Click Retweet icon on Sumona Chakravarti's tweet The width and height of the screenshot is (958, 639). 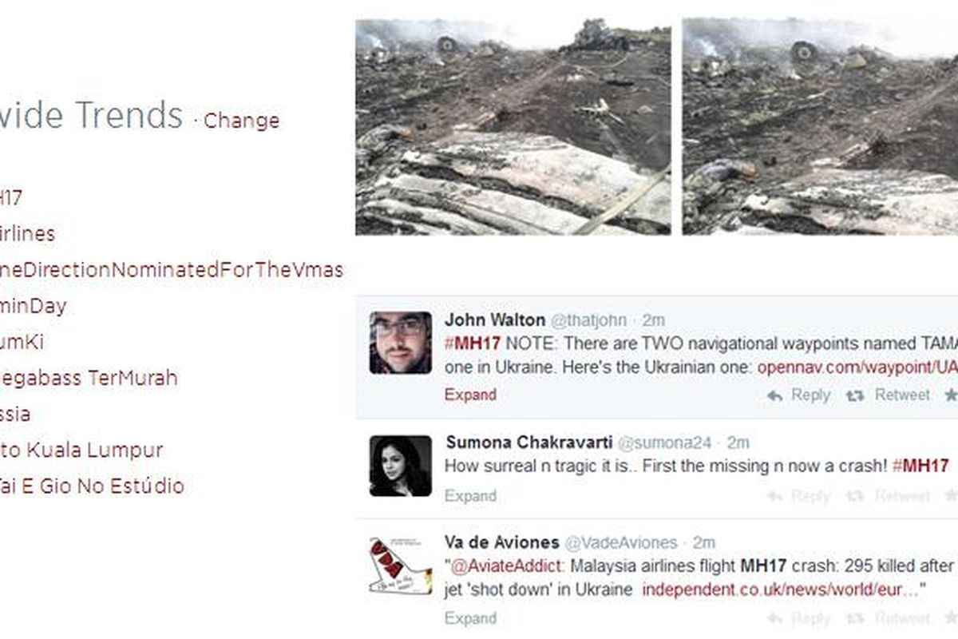(x=855, y=496)
